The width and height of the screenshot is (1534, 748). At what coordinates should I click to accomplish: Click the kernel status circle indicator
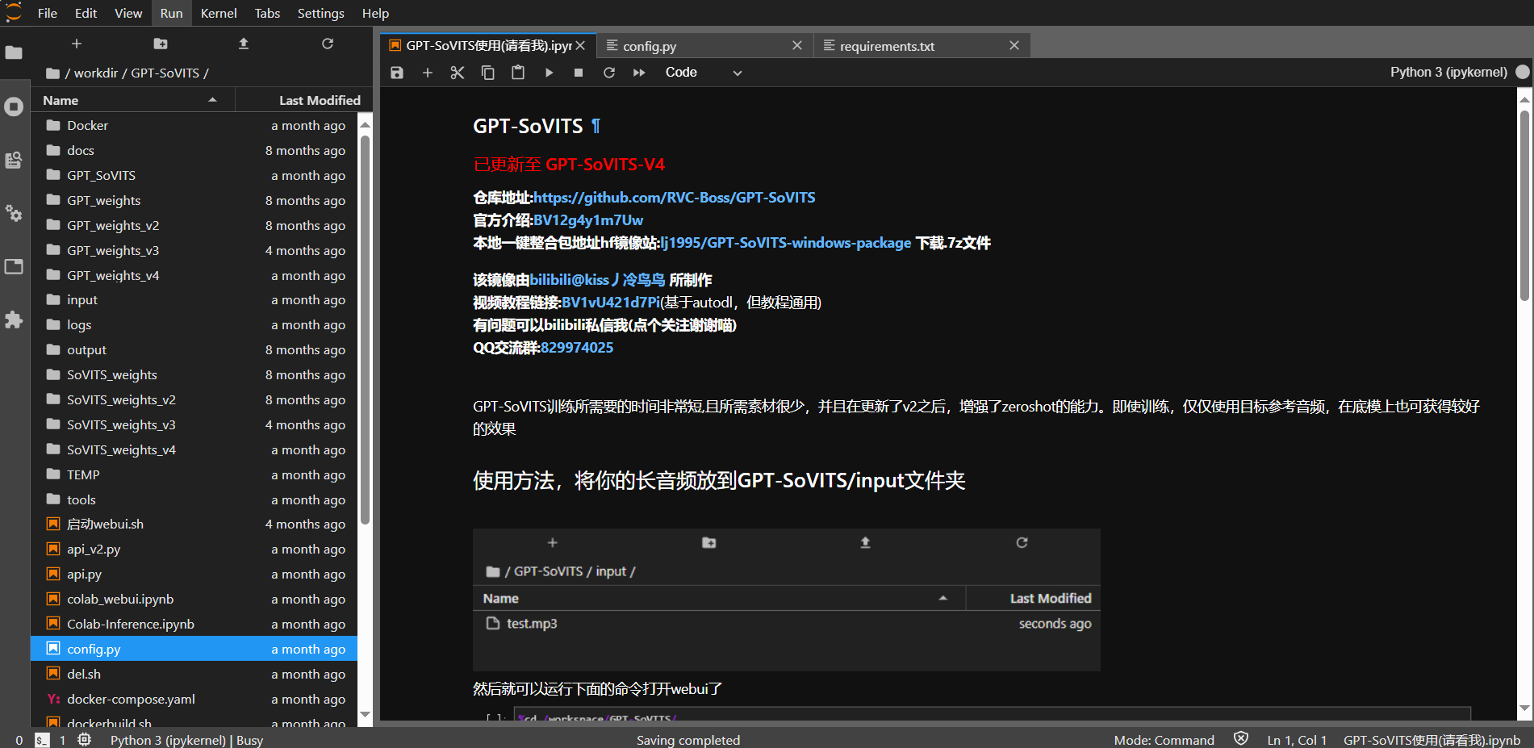click(1523, 72)
